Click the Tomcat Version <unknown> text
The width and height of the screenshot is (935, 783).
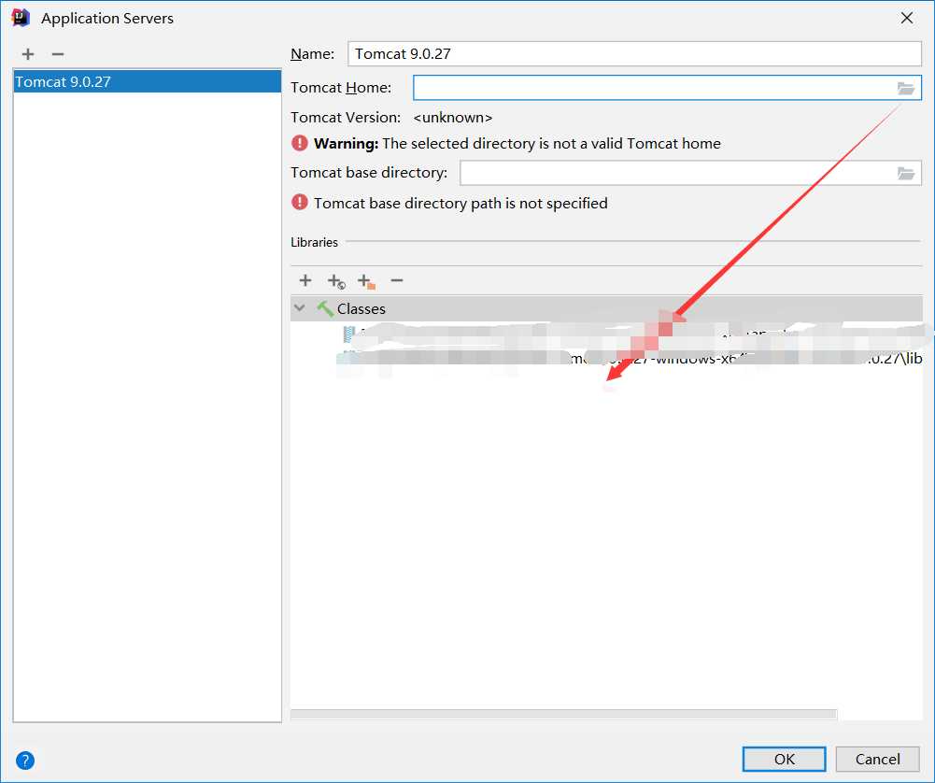coord(453,118)
